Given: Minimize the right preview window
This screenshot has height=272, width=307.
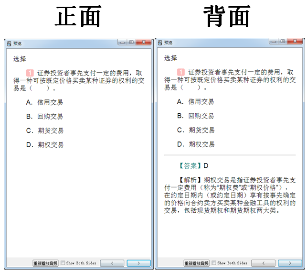Looking at the screenshot, I should (274, 41).
